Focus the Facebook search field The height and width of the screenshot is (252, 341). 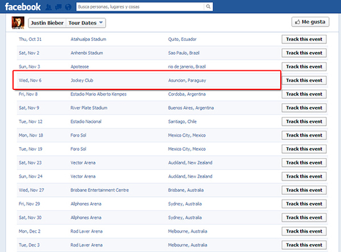(x=140, y=7)
